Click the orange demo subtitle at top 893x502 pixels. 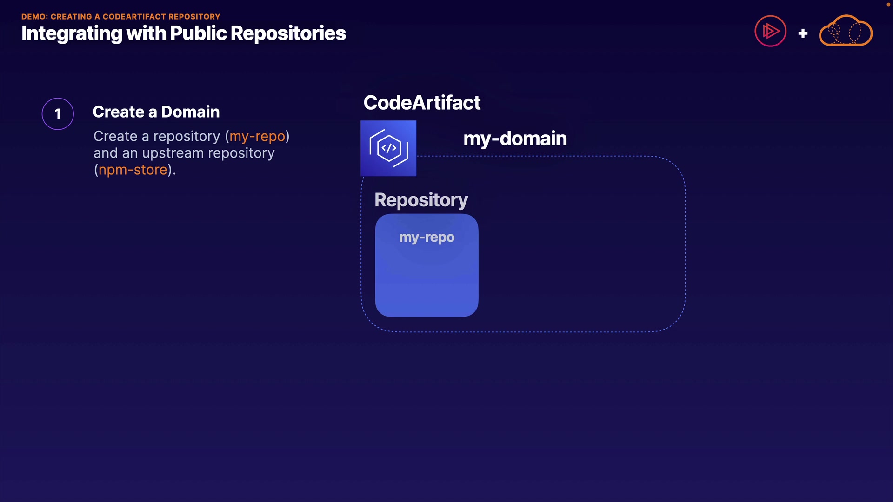click(120, 17)
